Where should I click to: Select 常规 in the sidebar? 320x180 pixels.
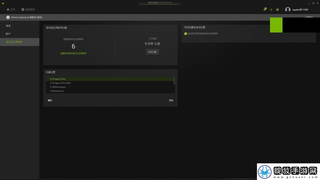[x=20, y=26]
